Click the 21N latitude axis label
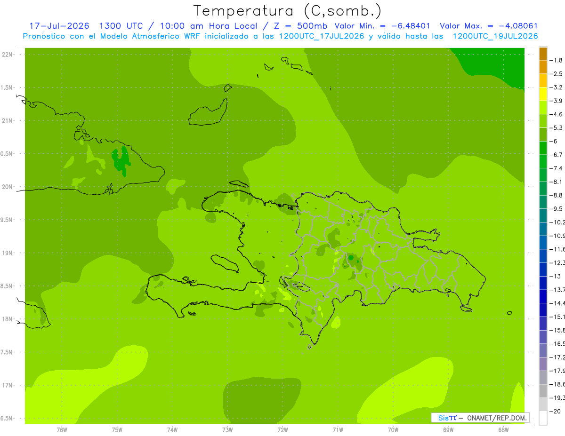This screenshot has height=436, width=565. [x=8, y=120]
